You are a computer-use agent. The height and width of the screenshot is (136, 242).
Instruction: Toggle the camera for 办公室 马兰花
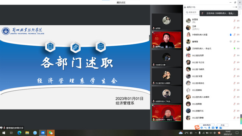[x=238, y=62]
